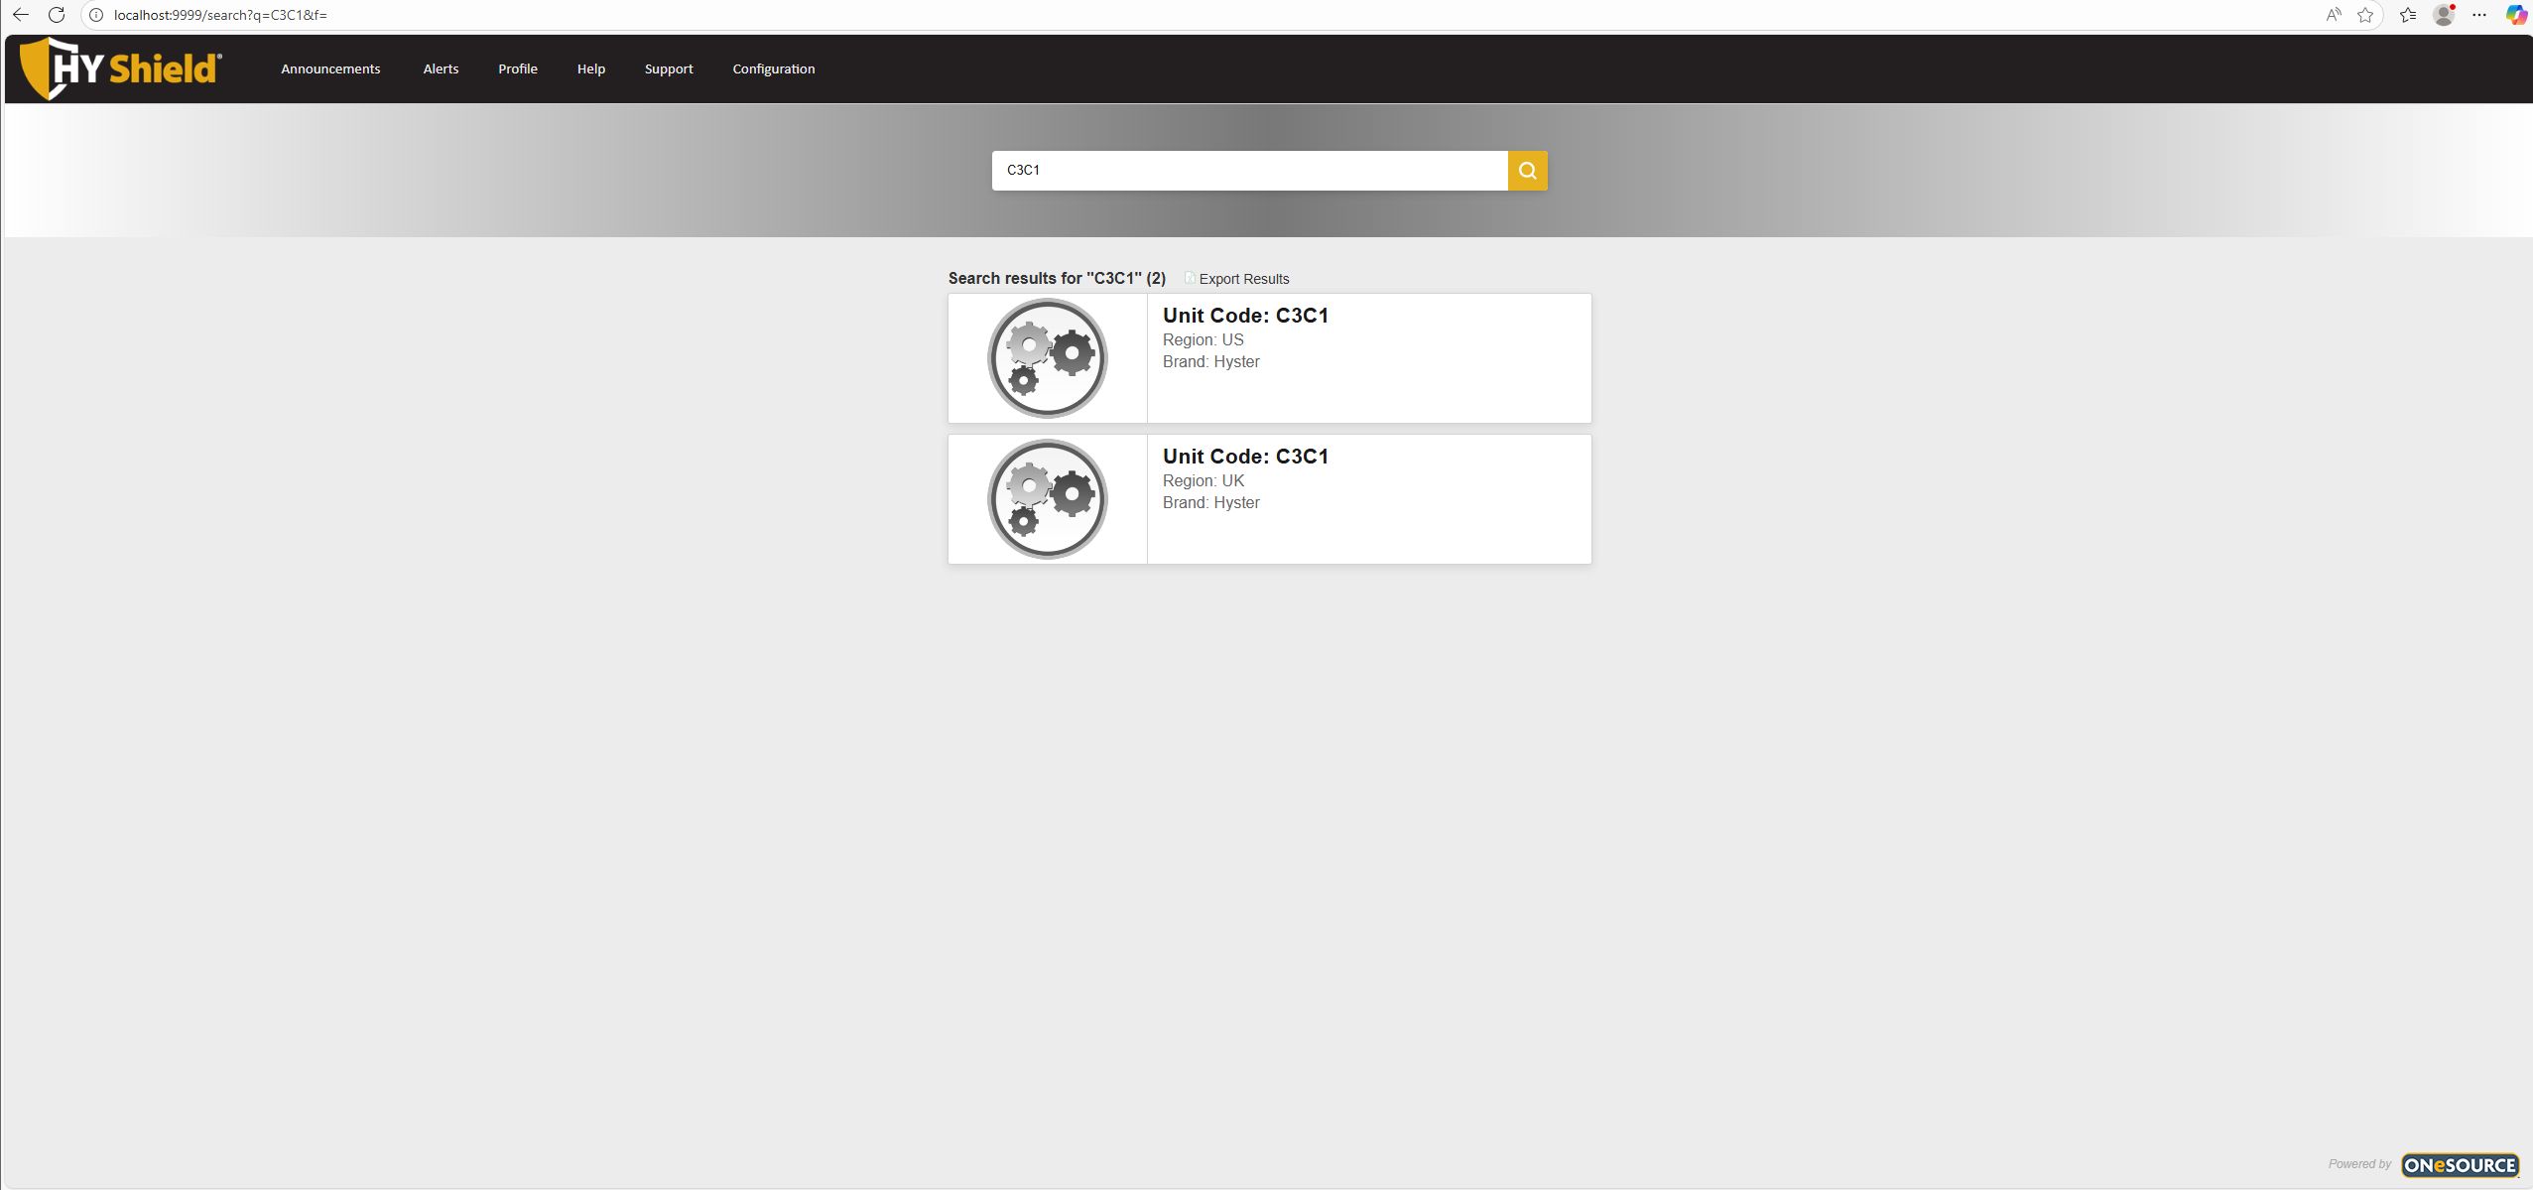
Task: Click the Export Results link
Action: (x=1242, y=279)
